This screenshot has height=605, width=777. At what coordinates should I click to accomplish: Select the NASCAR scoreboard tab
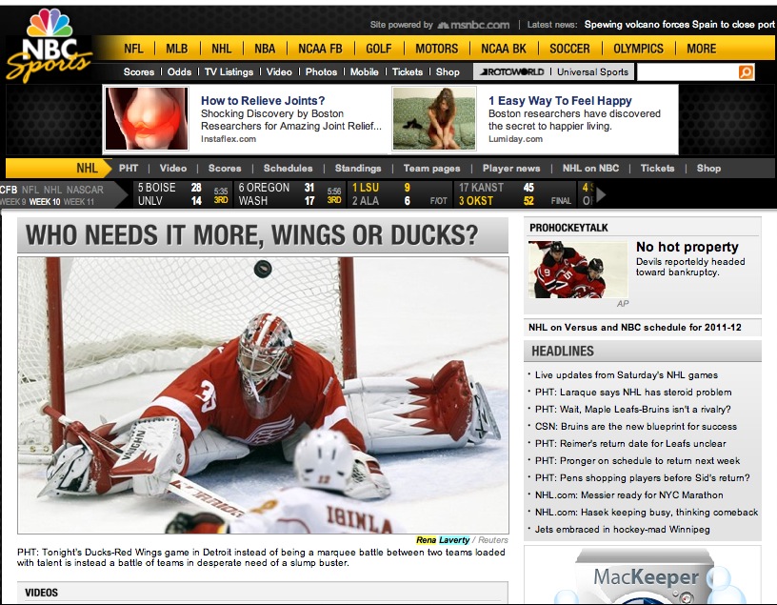85,190
